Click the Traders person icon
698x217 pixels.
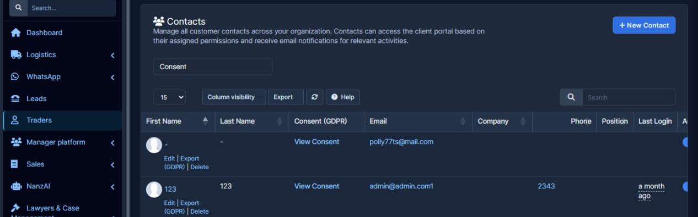tap(15, 120)
